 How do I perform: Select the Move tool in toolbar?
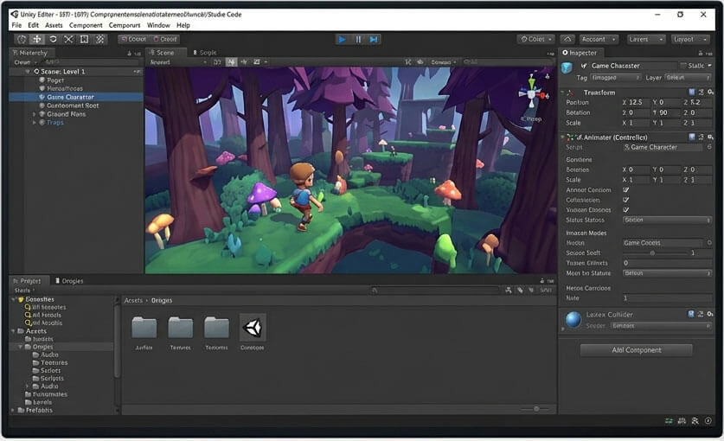click(x=37, y=39)
